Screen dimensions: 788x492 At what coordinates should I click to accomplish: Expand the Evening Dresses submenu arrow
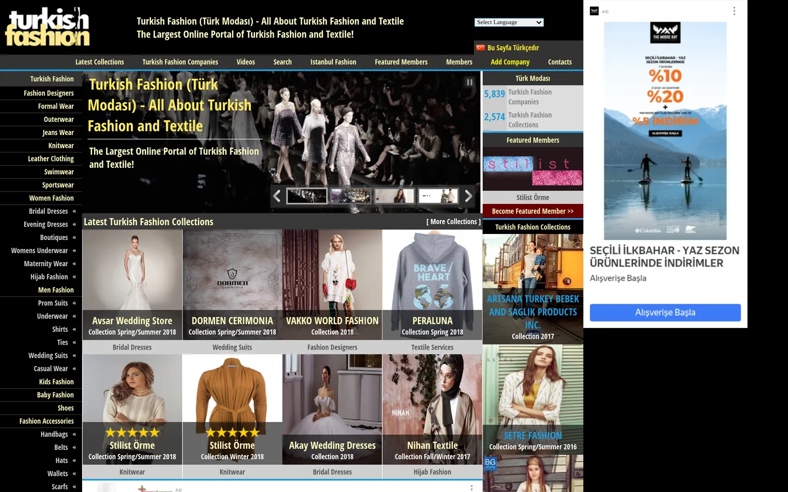click(74, 224)
